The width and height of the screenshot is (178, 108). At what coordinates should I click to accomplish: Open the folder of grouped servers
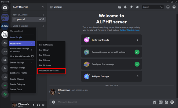coord(5,17)
